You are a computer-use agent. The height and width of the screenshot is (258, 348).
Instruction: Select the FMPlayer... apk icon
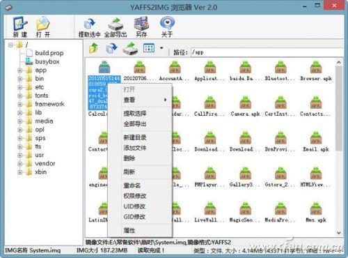click(x=210, y=173)
